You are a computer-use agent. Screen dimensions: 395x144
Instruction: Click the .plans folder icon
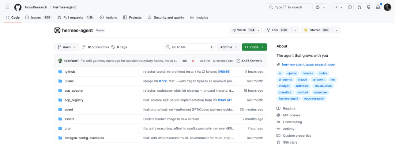coord(60,81)
